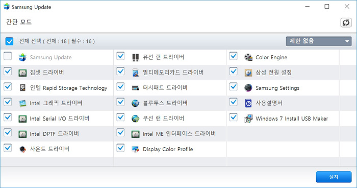Click the Display Color Profile monitor icon
Viewport: 357px width, 188px height.
(x=135, y=149)
